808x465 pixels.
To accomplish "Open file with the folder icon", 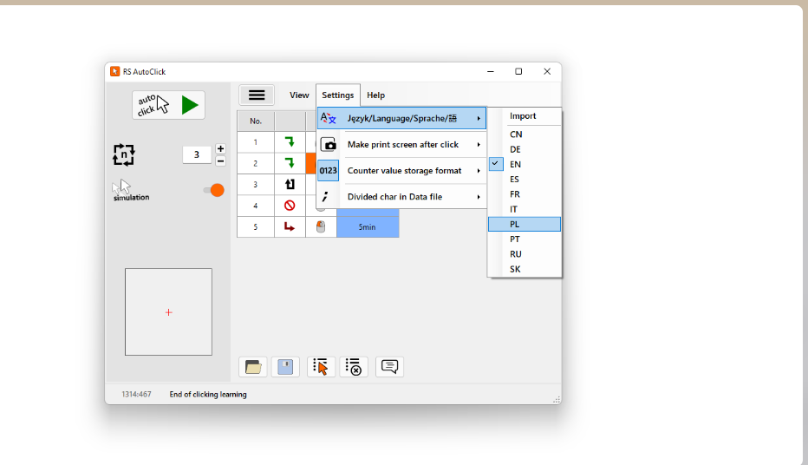I will coord(253,367).
